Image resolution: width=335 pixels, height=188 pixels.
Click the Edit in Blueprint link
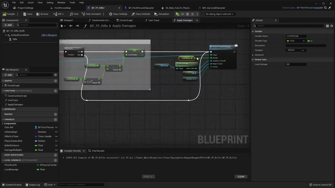click(x=49, y=35)
